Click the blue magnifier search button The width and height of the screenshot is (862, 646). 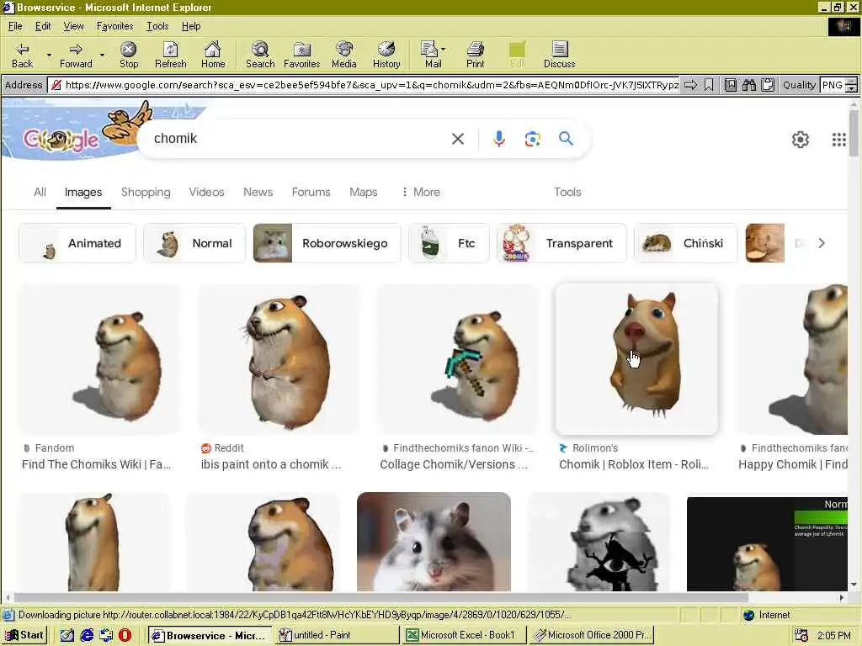(566, 139)
